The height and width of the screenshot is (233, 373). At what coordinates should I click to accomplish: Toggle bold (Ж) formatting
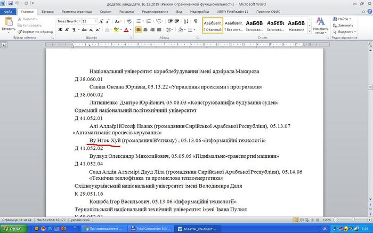[60, 30]
